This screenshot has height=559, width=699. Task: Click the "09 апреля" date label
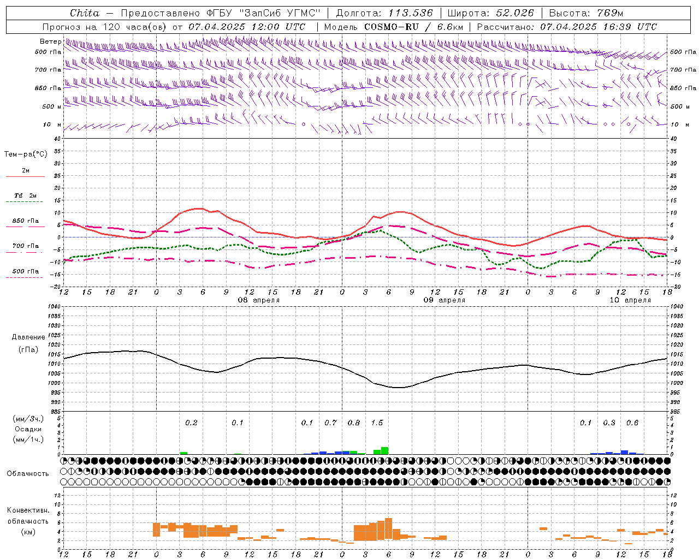coord(445,300)
